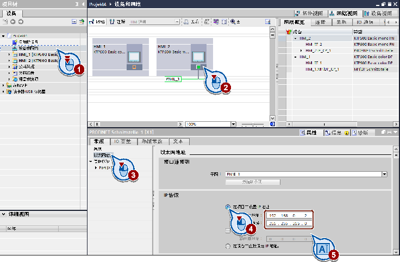Image resolution: width=400 pixels, height=262 pixels.
Task: Click the green PROFINET port on HMI_2
Action: point(198,67)
